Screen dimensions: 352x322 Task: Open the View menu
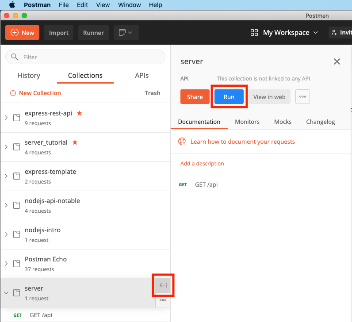103,5
